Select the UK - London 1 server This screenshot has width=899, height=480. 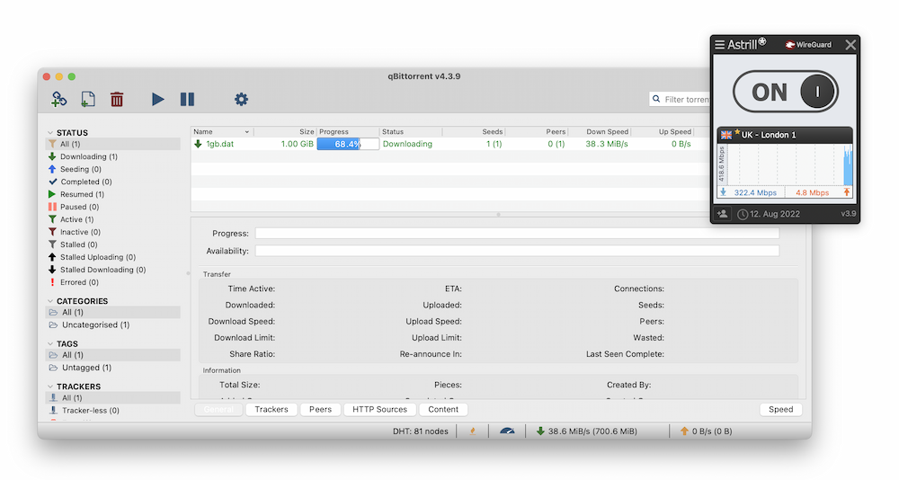point(785,135)
